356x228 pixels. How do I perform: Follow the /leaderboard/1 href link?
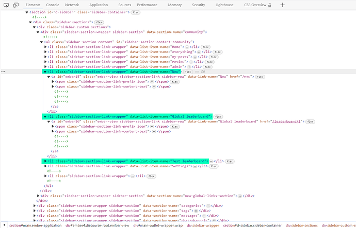286,121
